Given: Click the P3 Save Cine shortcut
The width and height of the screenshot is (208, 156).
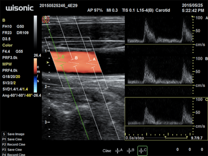Looking at the screenshot, I should 12,150.
